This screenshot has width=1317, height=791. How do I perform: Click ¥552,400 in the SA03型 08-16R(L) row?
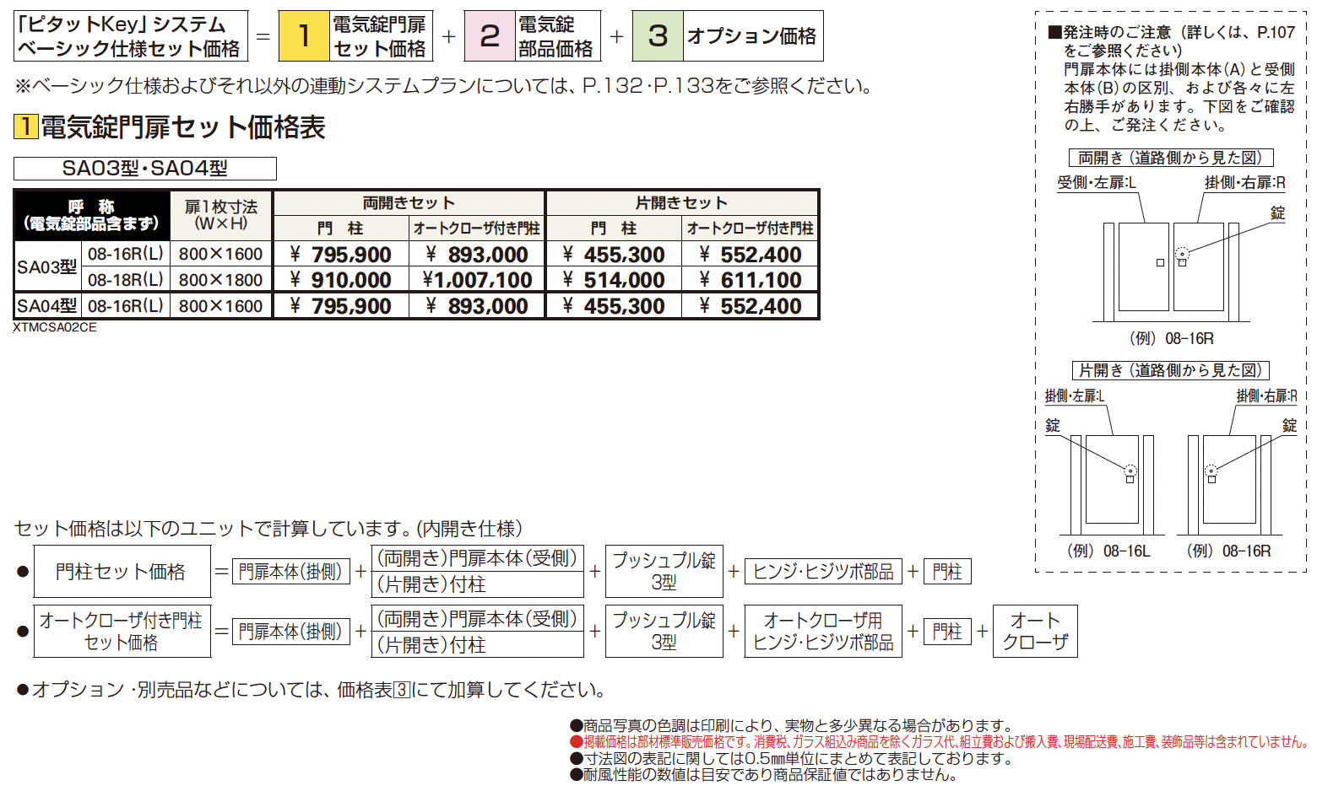pyautogui.click(x=750, y=255)
